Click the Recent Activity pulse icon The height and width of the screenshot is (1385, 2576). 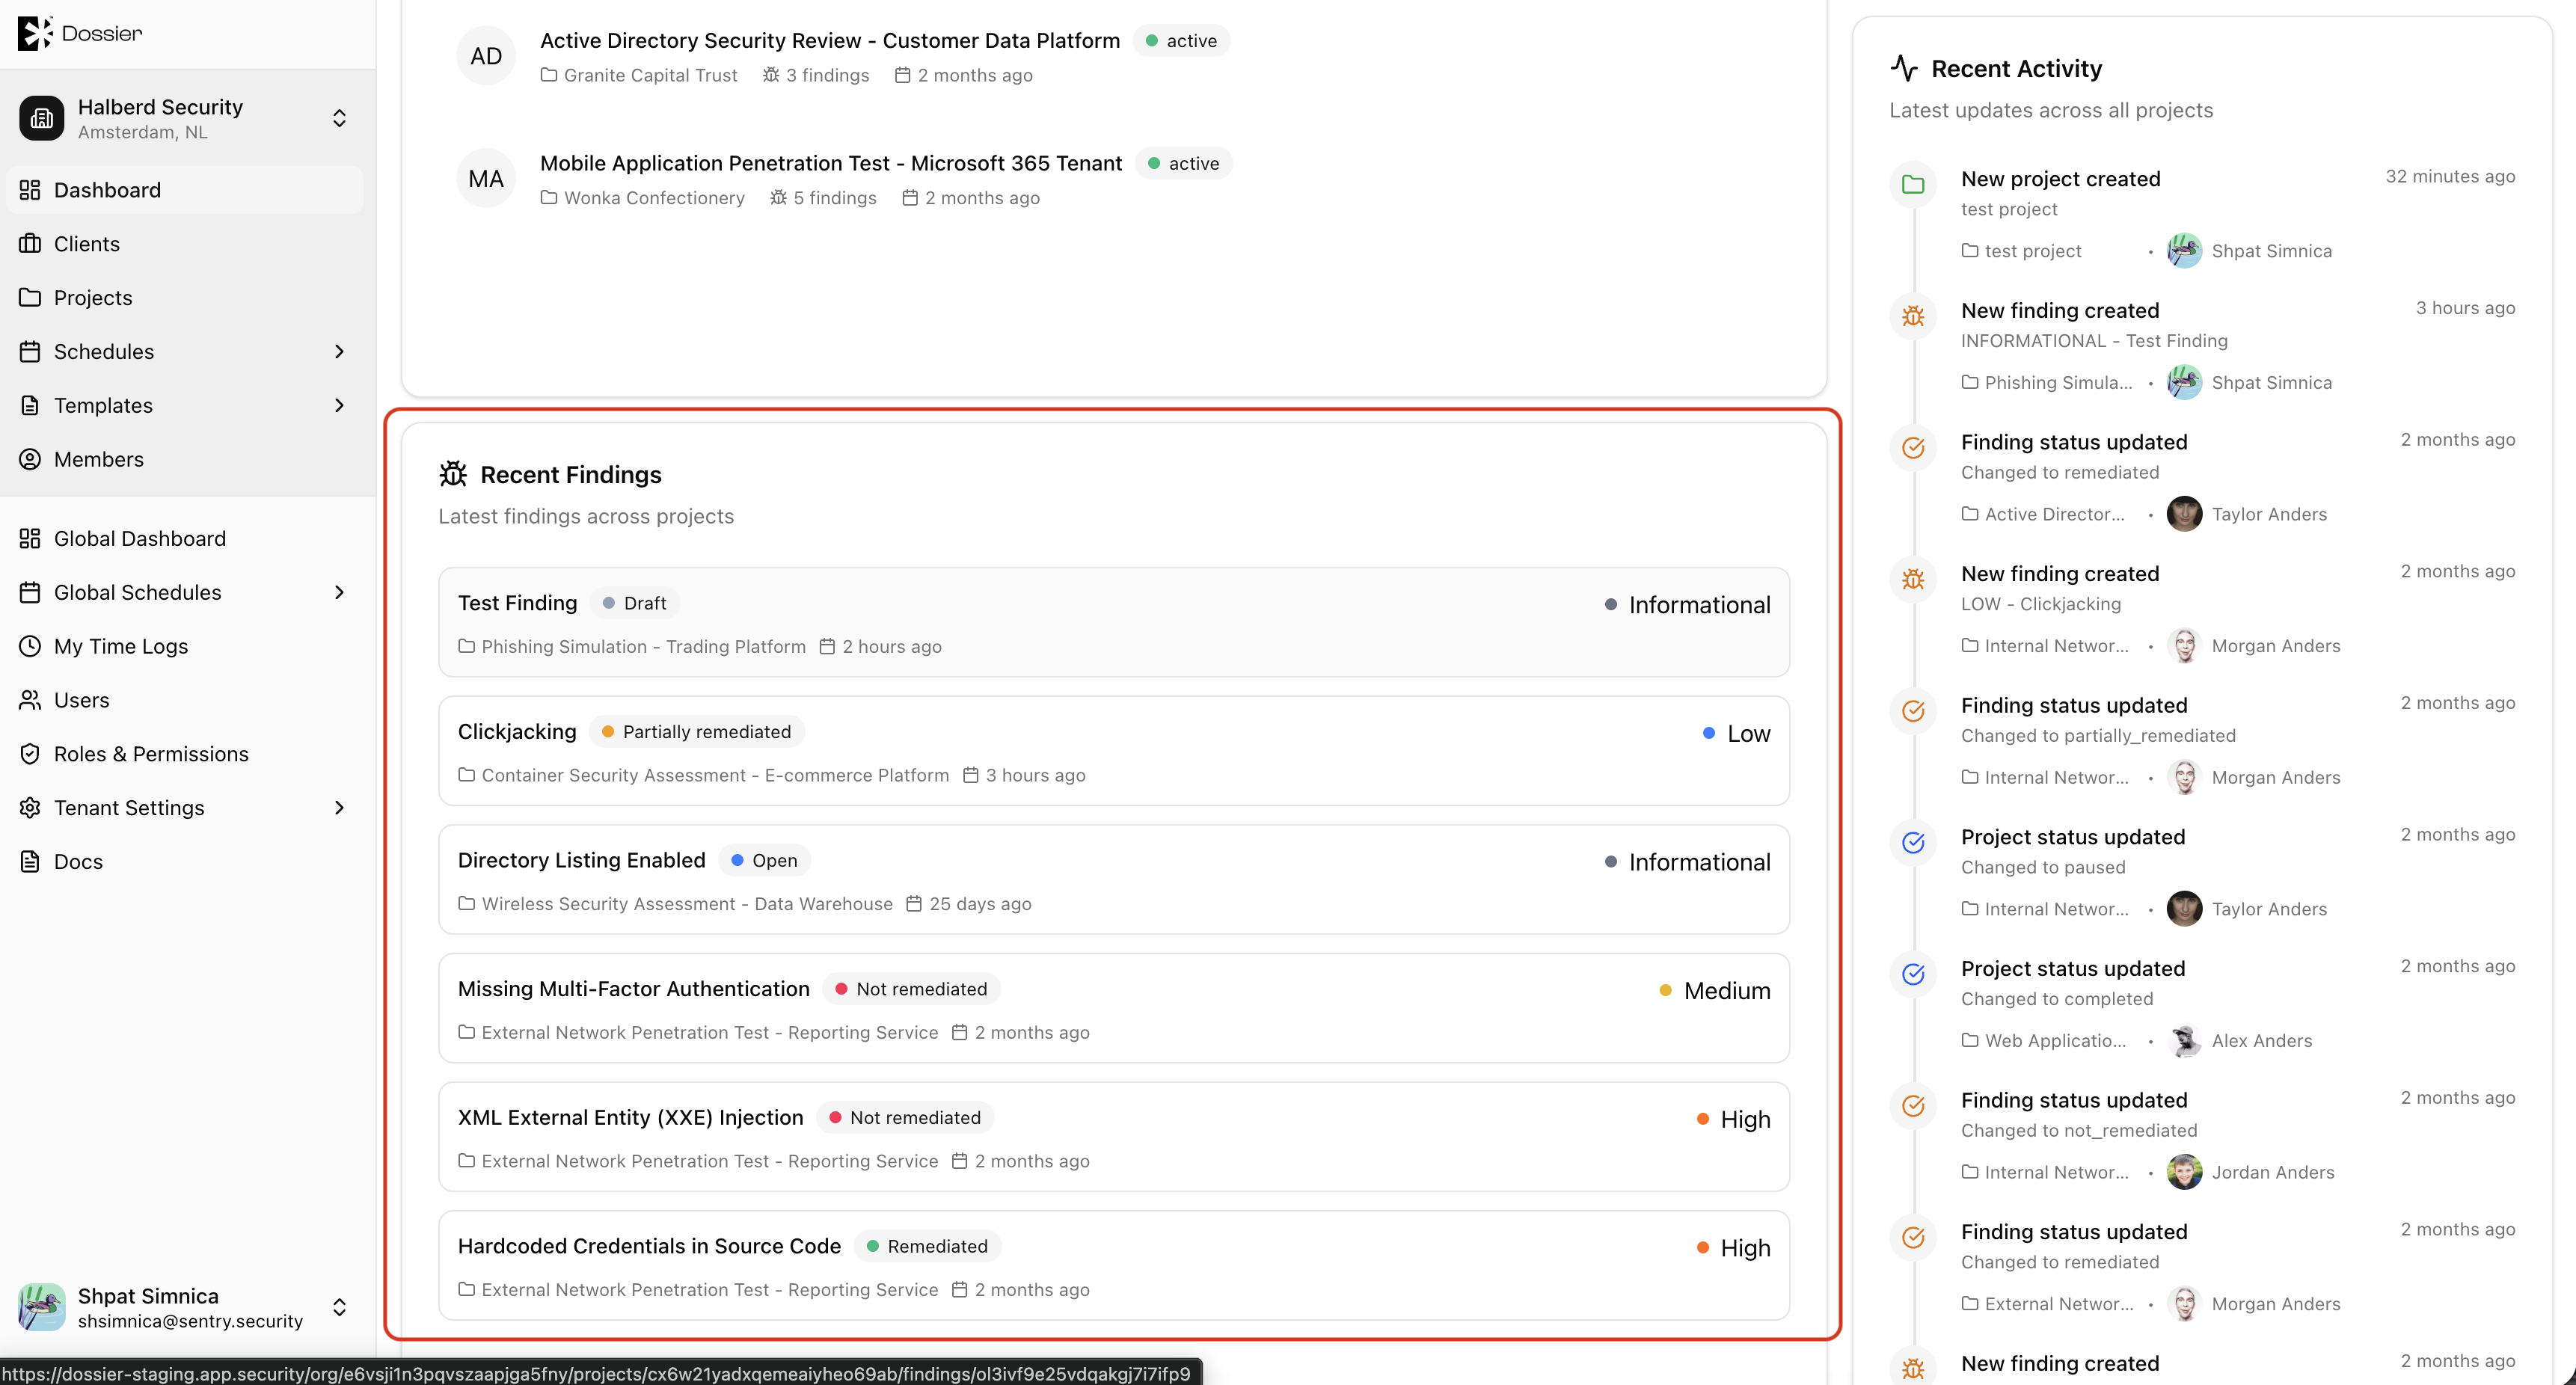pyautogui.click(x=1904, y=68)
